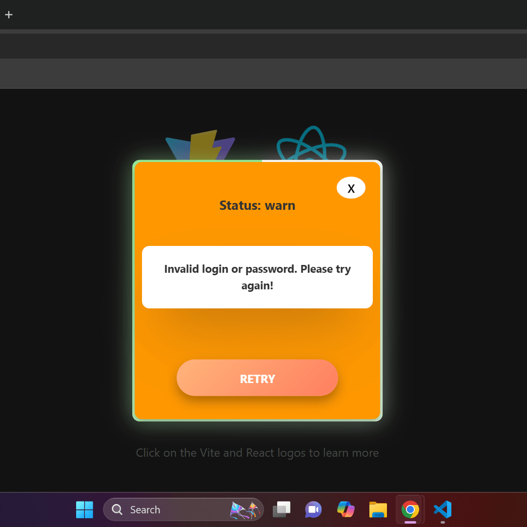Open the Chat app from the taskbar

tap(313, 509)
